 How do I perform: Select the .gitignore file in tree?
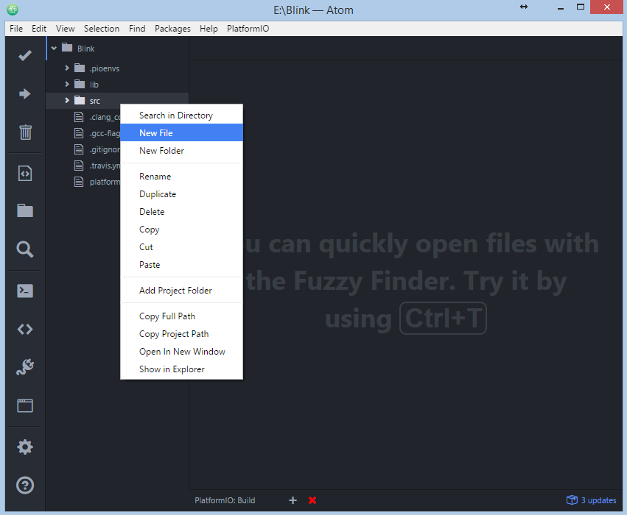tap(105, 149)
